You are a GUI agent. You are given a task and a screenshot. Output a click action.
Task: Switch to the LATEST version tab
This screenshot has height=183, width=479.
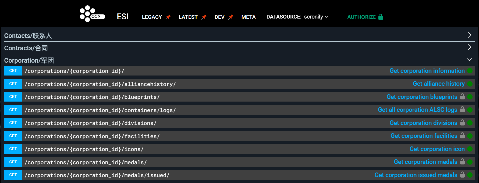tap(188, 17)
